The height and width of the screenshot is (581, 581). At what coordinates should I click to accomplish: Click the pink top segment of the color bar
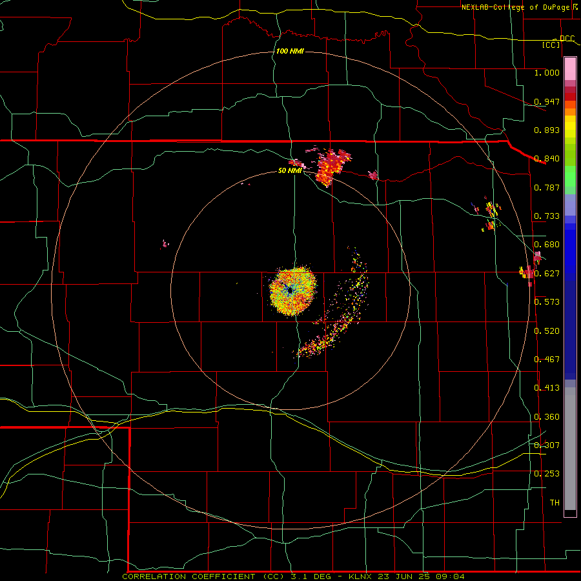[x=570, y=69]
